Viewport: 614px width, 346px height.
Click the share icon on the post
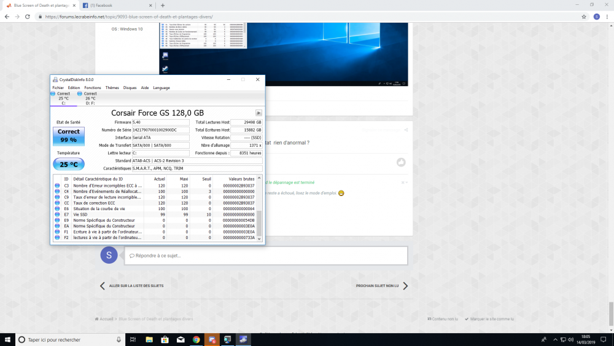[x=406, y=130]
